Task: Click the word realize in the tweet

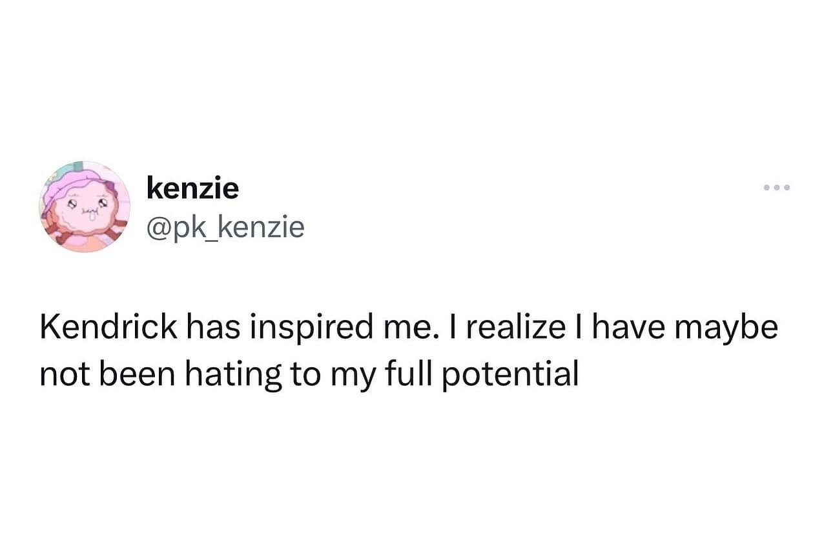Action: [519, 328]
